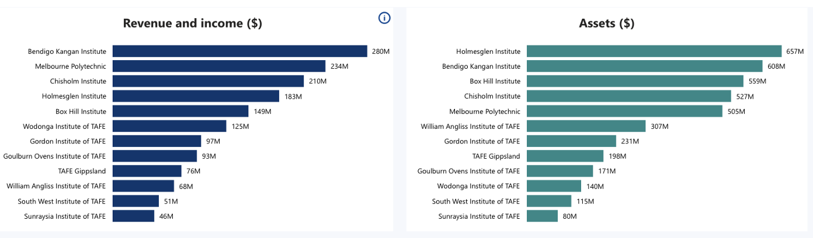
Task: Select Chisholm Institute bar in Assets chart
Action: coord(629,96)
